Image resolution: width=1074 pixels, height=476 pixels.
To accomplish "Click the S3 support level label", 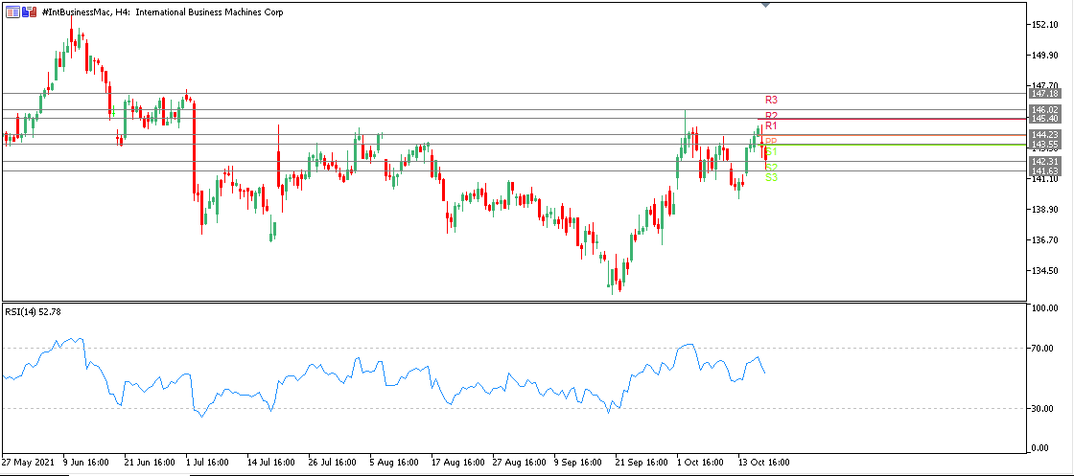I will coord(771,178).
